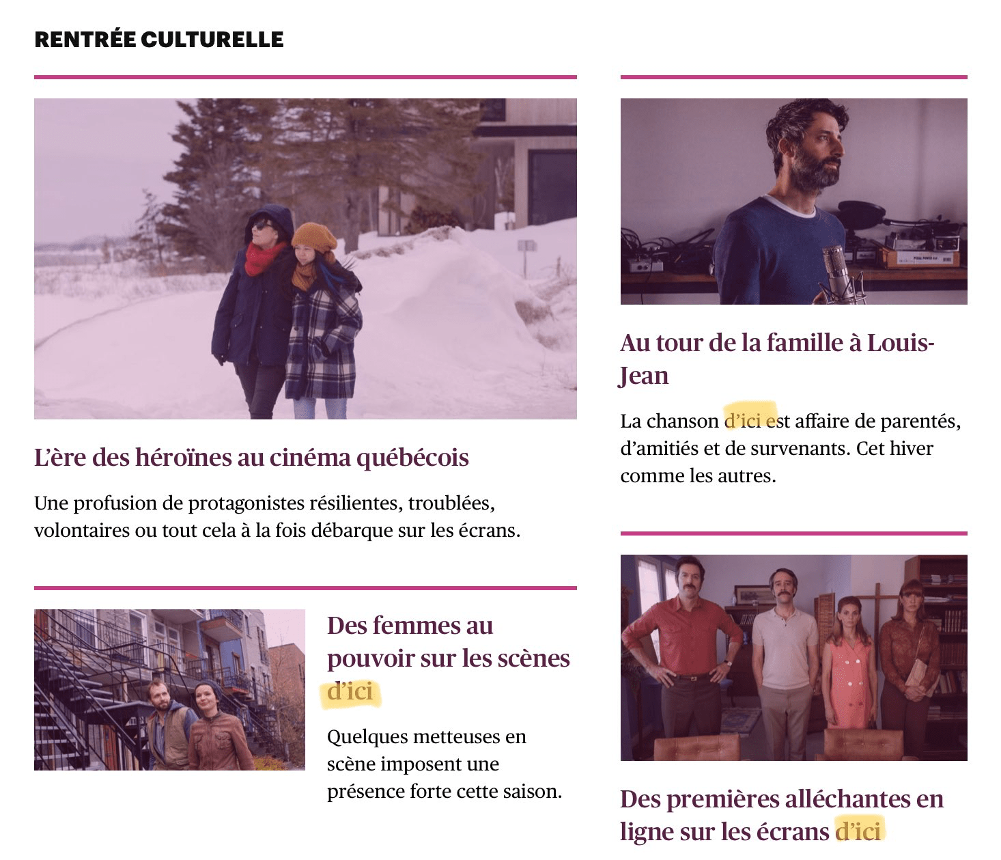Open the snowy photo of two women
1001x860 pixels.
305,259
